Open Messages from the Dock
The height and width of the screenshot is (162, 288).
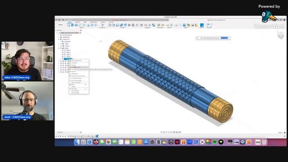click(102, 142)
